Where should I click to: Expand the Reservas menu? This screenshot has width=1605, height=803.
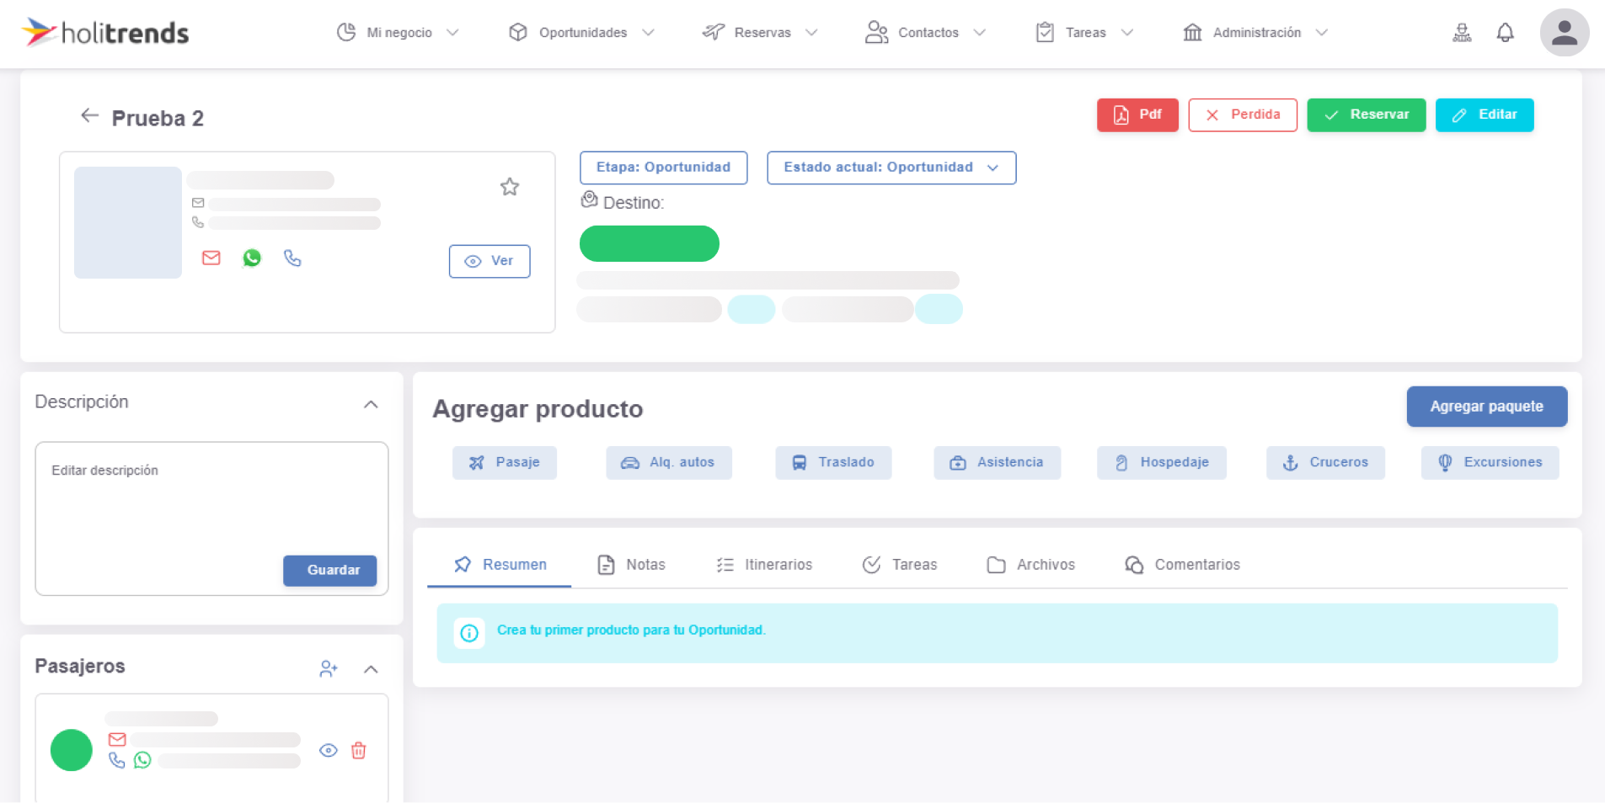[x=760, y=33]
